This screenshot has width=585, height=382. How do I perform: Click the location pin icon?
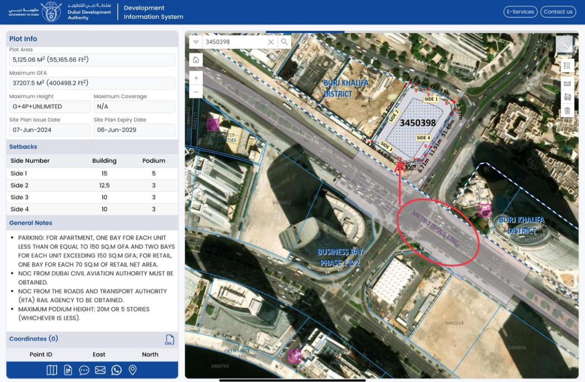(x=133, y=370)
